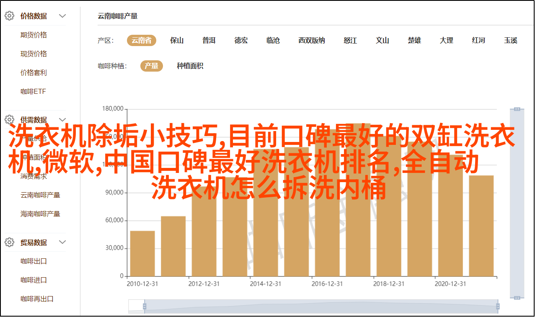Click the 产区 filter label
This screenshot has height=317, width=535.
pyautogui.click(x=106, y=41)
